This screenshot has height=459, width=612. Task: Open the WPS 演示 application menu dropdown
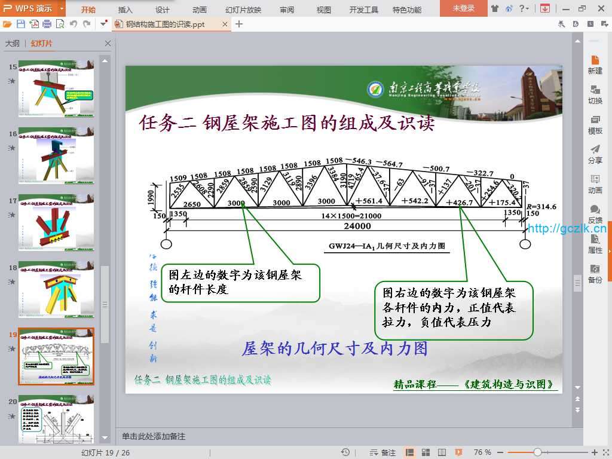tap(62, 8)
